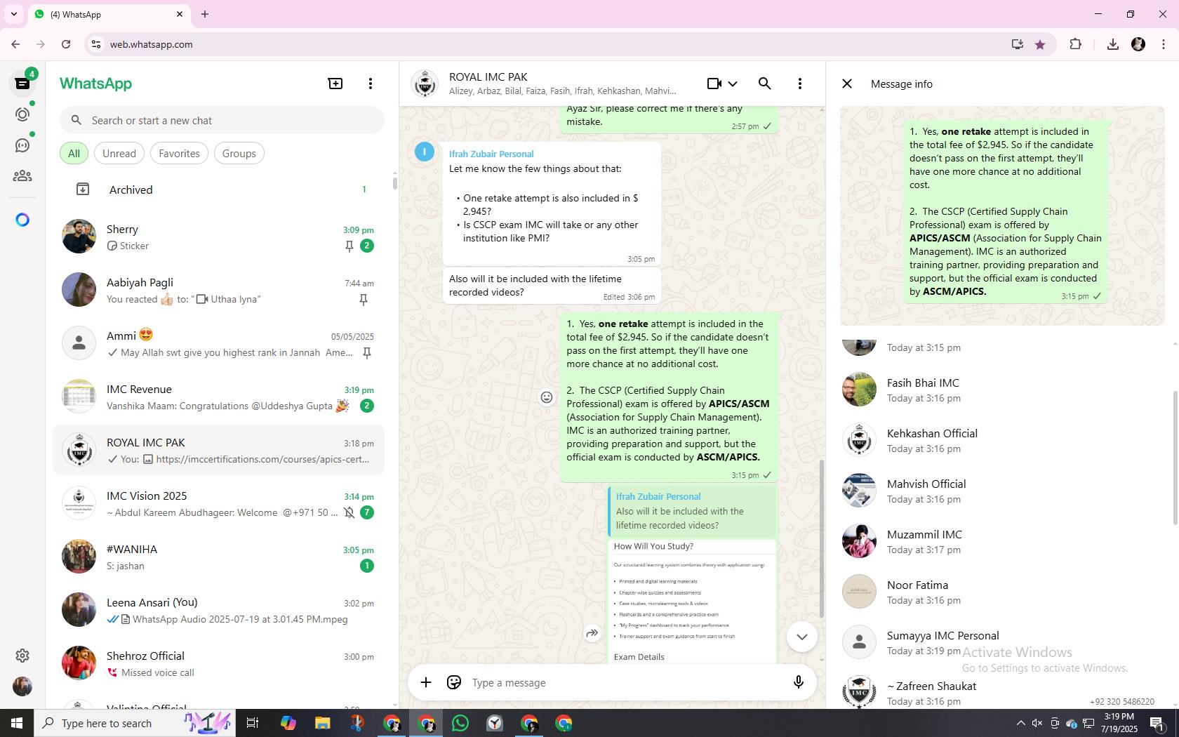The image size is (1179, 737).
Task: Open Ammi chat
Action: (x=219, y=343)
